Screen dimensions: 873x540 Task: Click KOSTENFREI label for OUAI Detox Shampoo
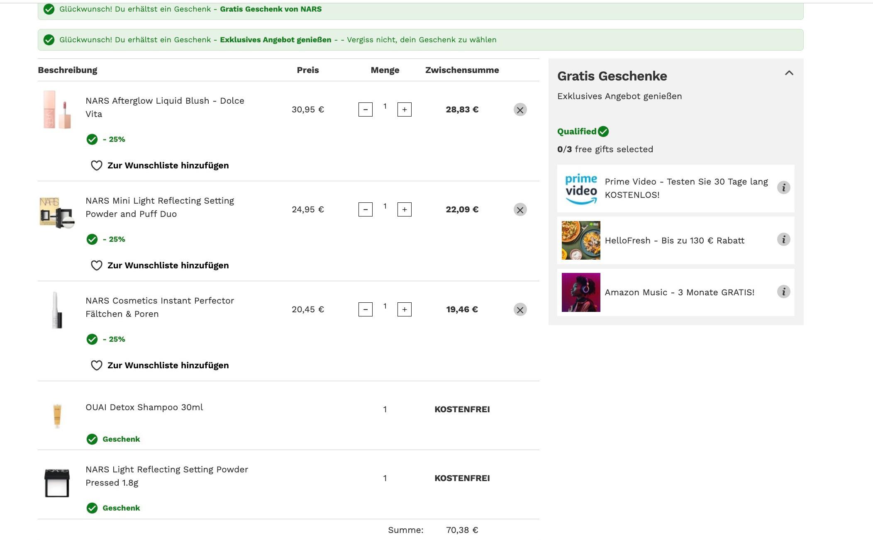pyautogui.click(x=462, y=409)
